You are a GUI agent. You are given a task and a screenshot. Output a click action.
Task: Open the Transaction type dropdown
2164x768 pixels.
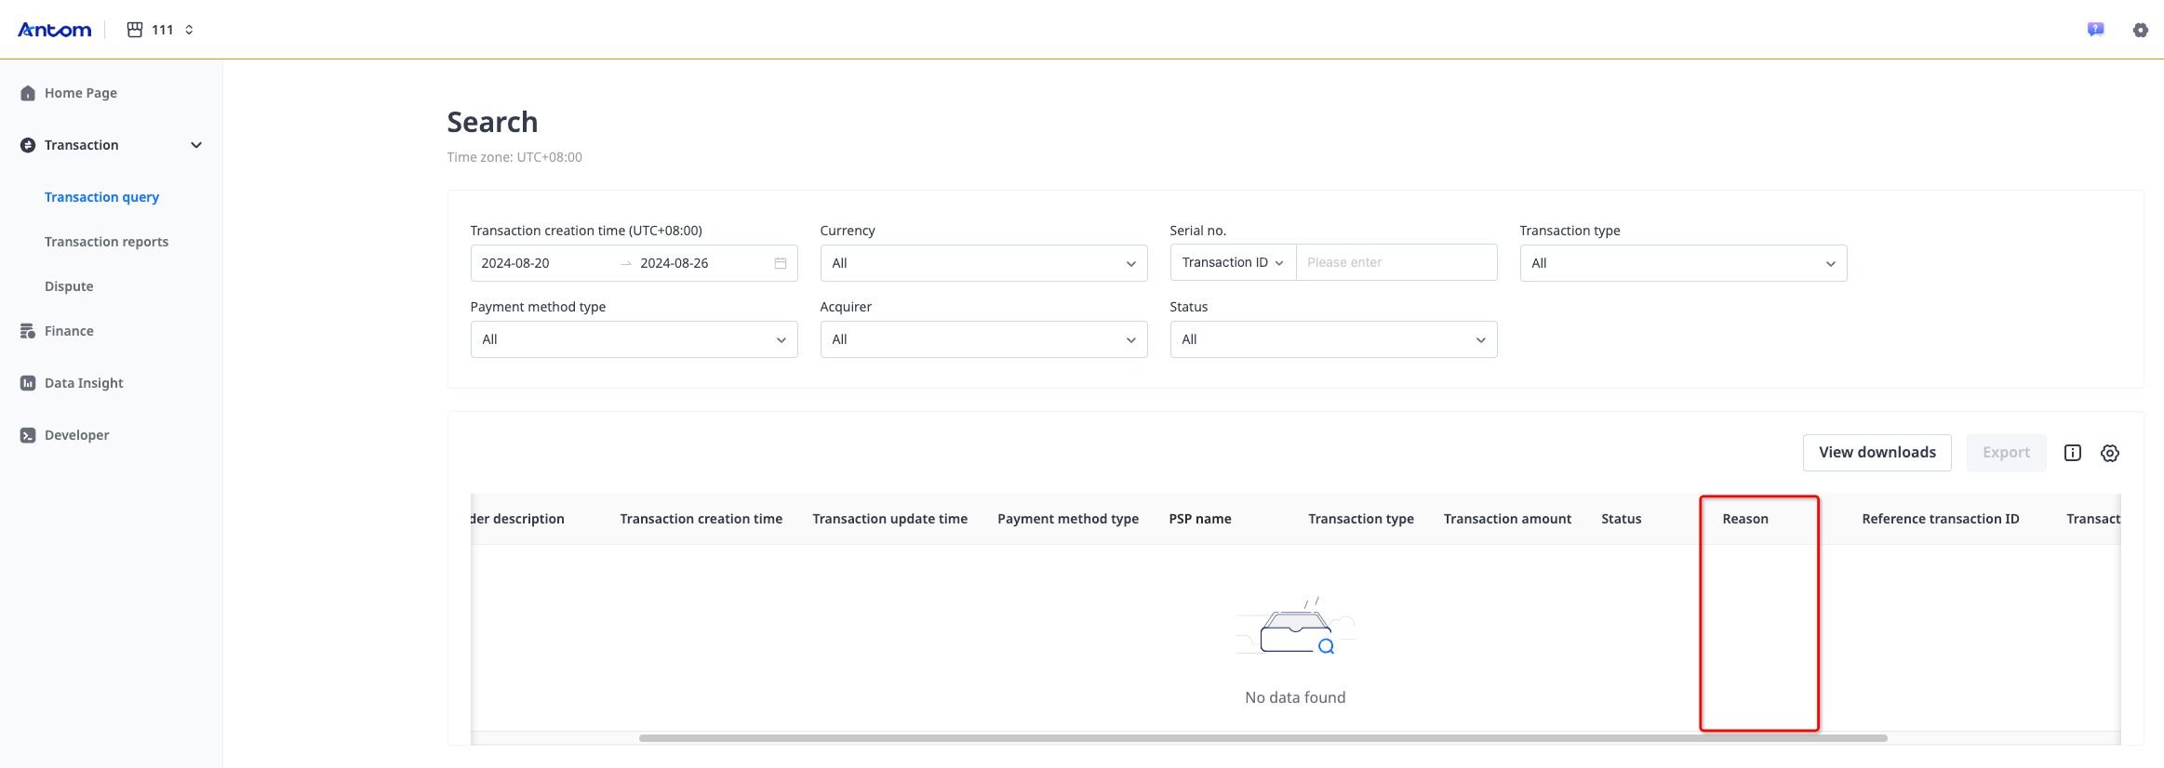[x=1682, y=263]
